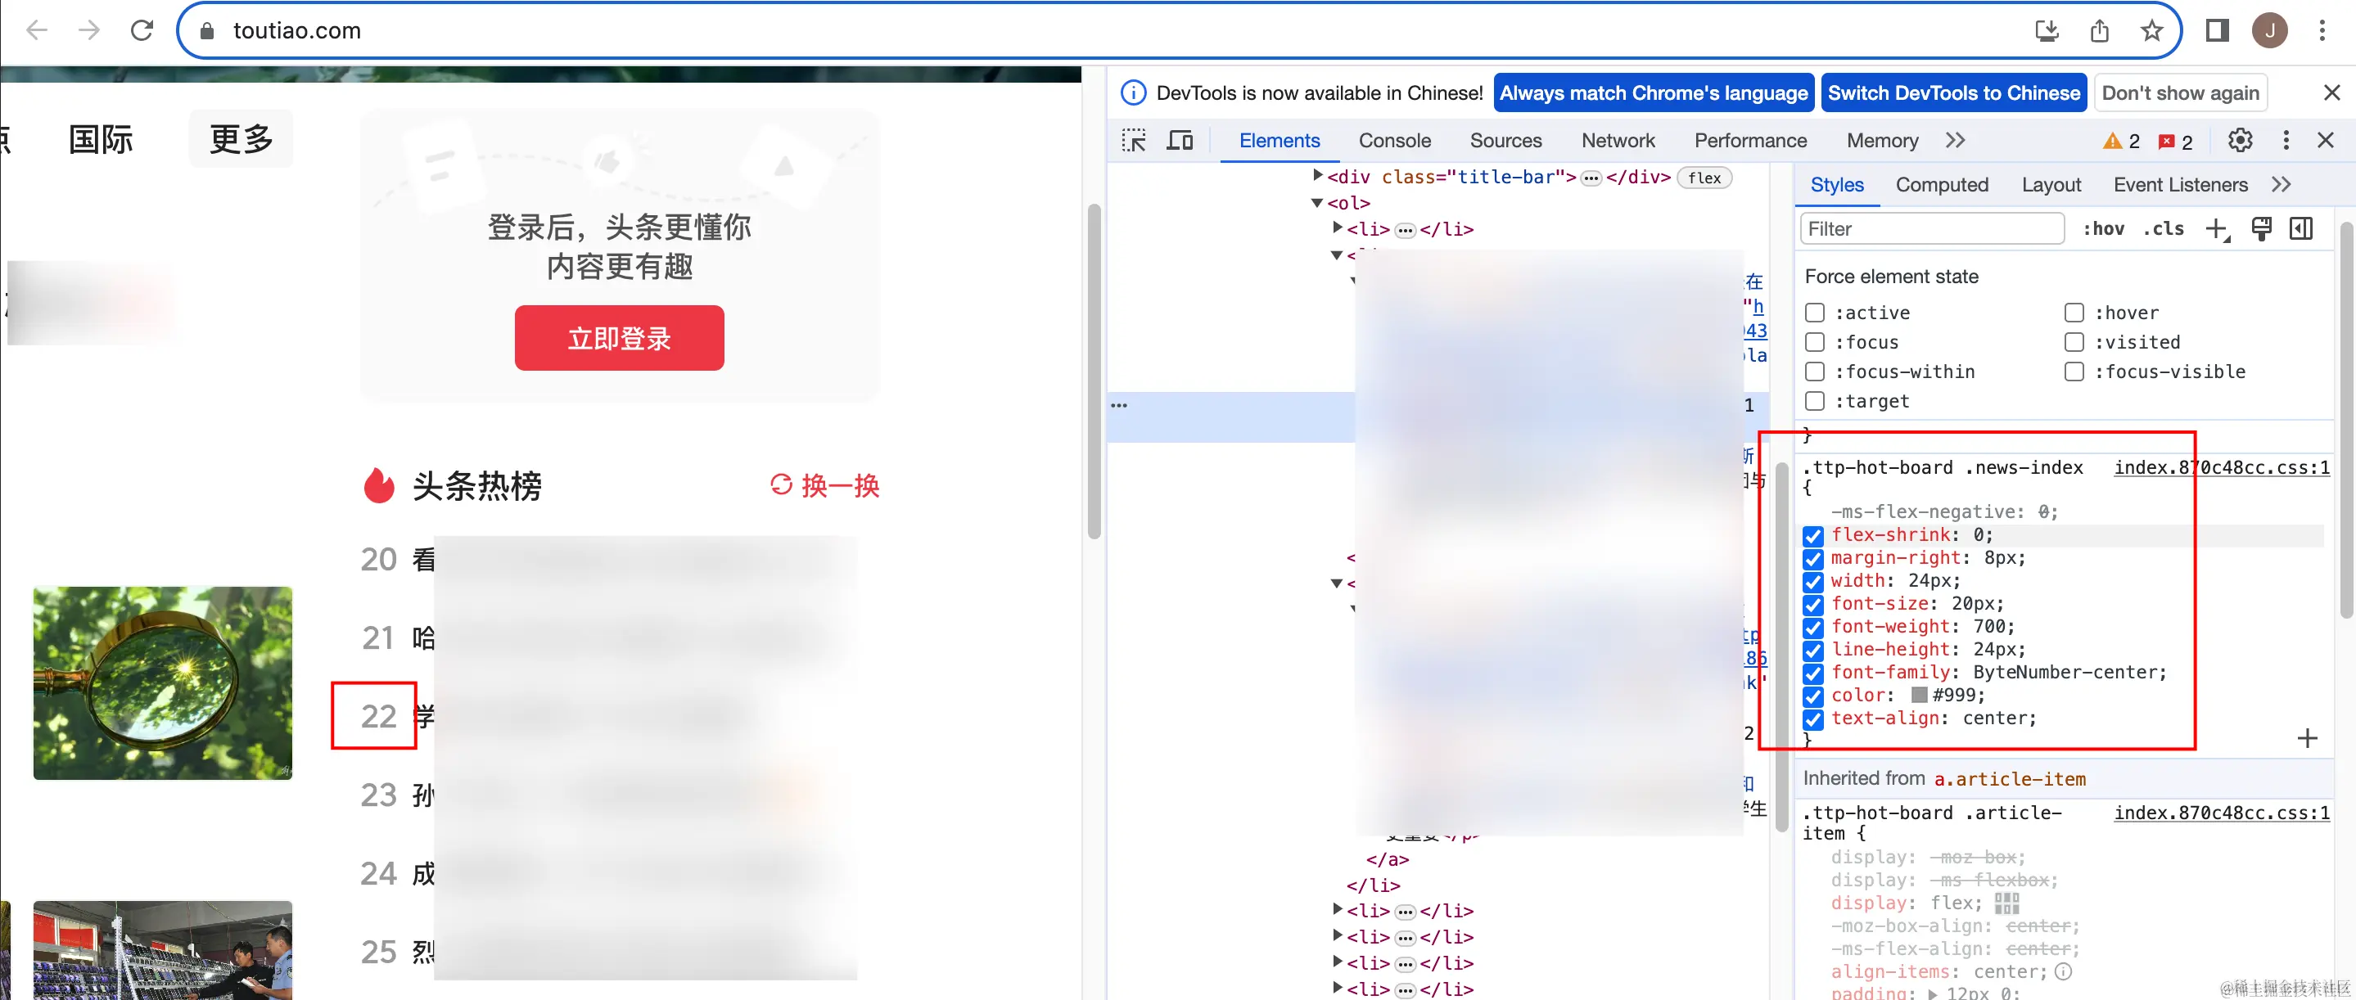The width and height of the screenshot is (2356, 1000).
Task: Open DevTools settings gear
Action: [2240, 140]
